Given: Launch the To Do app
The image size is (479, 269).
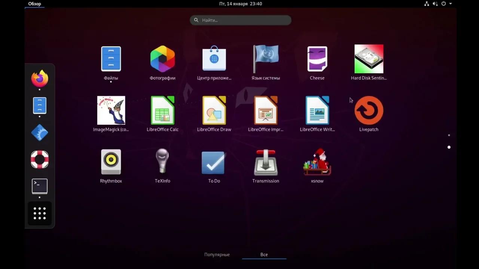Looking at the screenshot, I should (x=213, y=163).
